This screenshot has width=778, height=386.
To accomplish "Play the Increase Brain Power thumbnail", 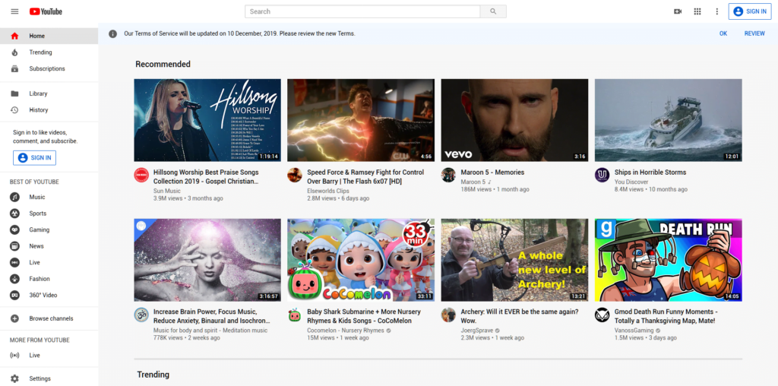I will coord(207,260).
